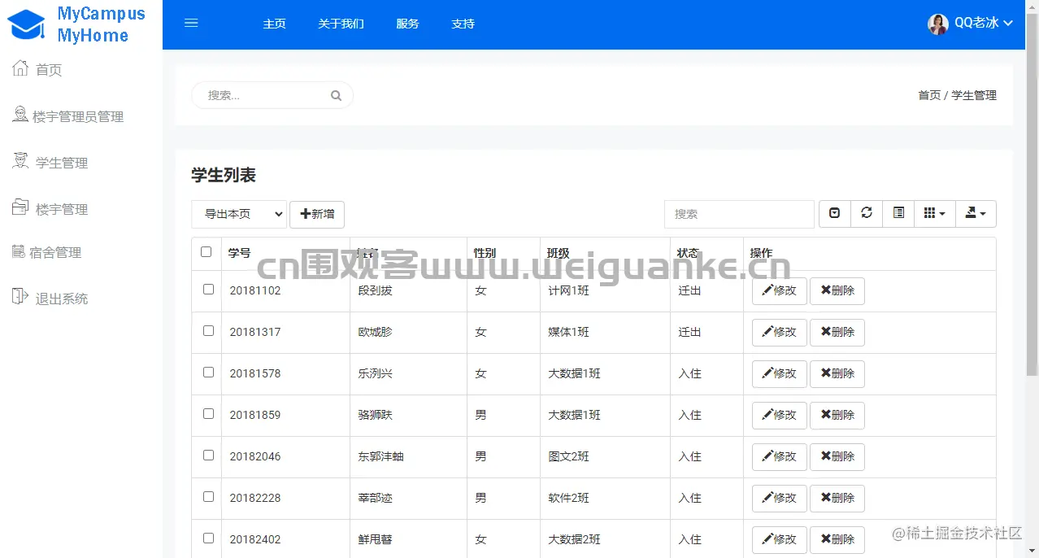Open the 支持 top menu
The height and width of the screenshot is (558, 1039).
463,24
